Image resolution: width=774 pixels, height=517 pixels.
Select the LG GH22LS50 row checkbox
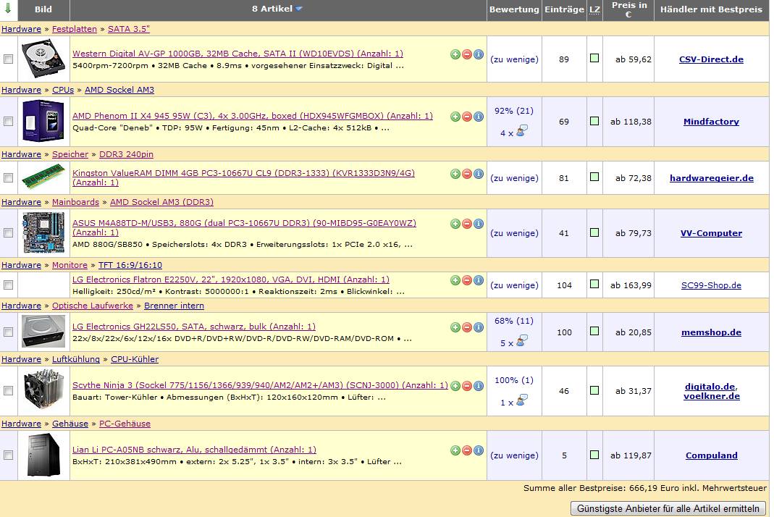(9, 332)
